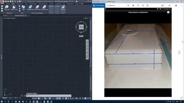Select the Polysolid tool in the ribbon
184x103 pixels.
click(x=7, y=8)
